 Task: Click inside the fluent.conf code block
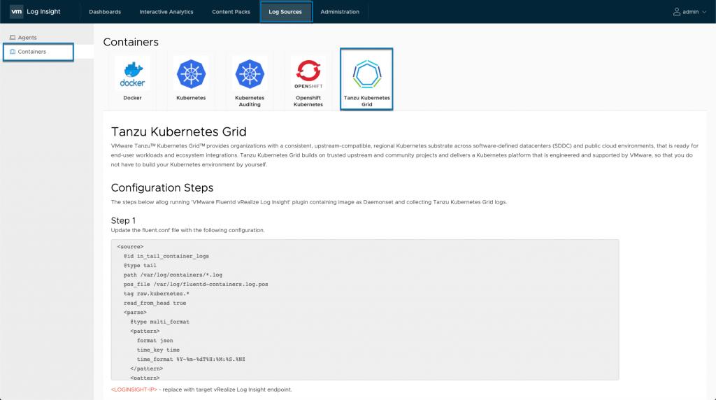click(x=365, y=310)
